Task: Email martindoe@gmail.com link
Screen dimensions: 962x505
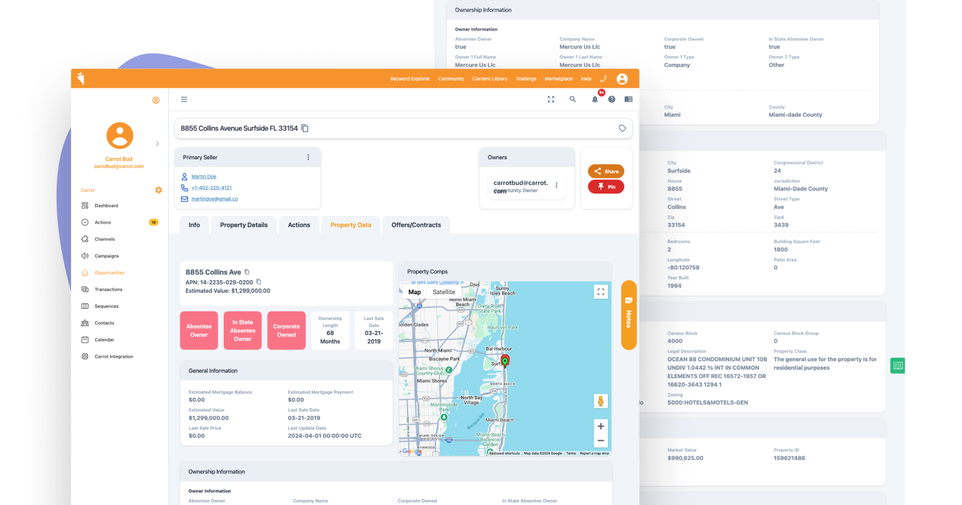Action: point(215,199)
